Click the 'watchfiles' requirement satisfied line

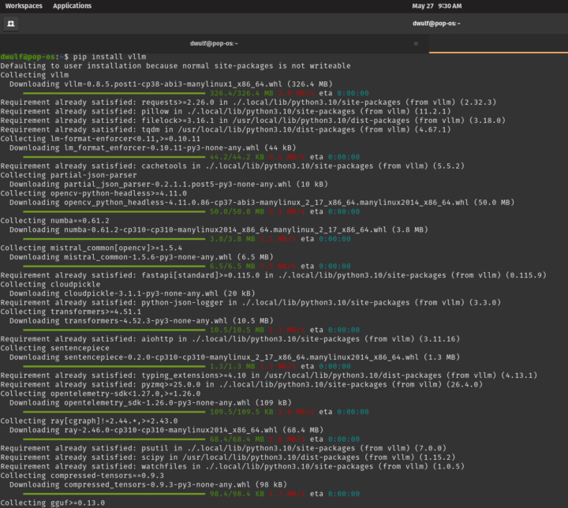point(232,467)
